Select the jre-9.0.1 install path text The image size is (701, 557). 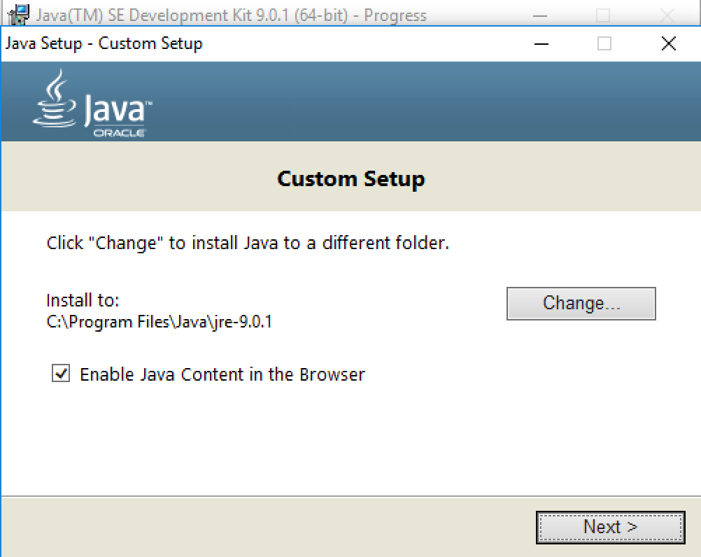click(159, 322)
